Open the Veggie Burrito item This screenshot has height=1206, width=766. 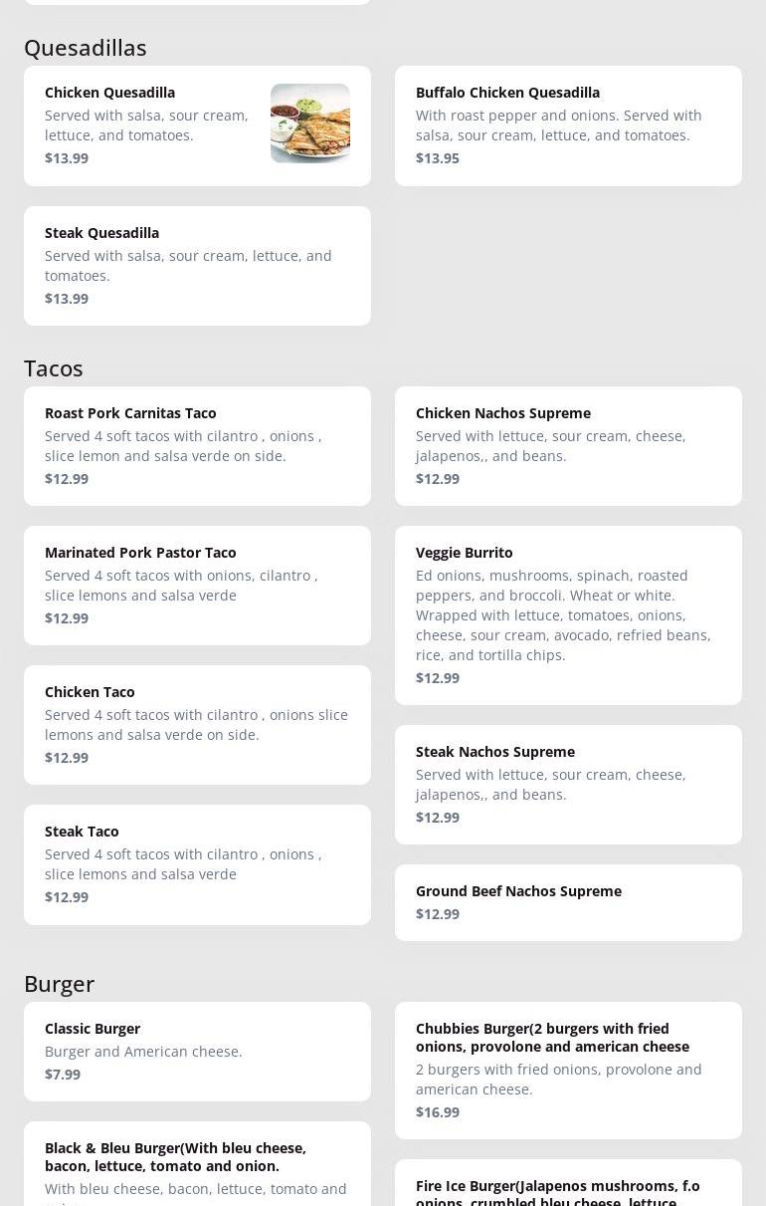pos(568,615)
